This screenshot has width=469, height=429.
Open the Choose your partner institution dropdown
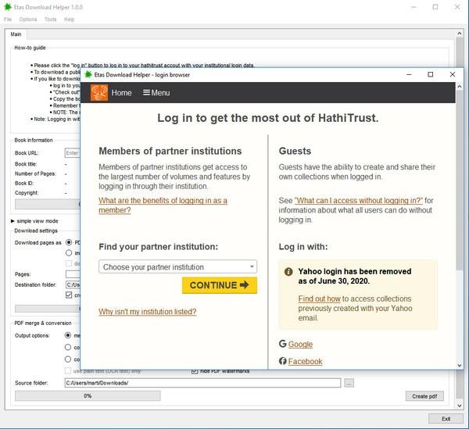pos(177,266)
